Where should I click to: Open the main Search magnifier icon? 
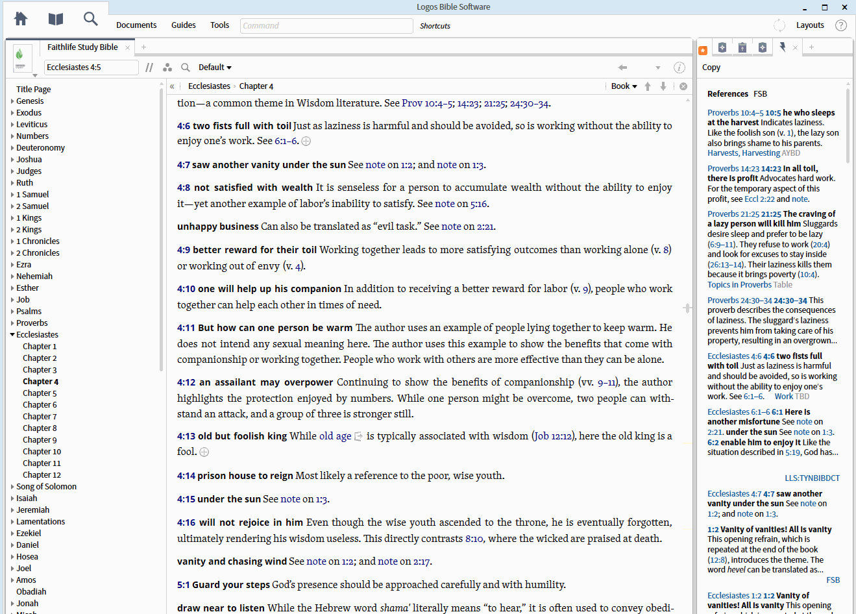point(91,19)
